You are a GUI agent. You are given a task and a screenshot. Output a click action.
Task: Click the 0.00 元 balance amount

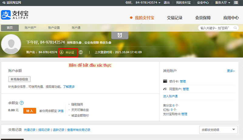(13, 110)
